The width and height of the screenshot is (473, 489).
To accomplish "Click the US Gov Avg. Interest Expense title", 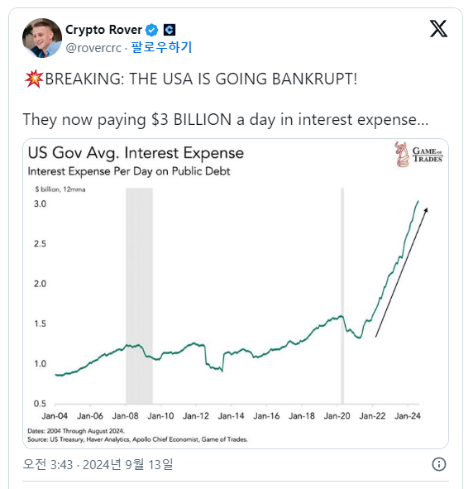I will [136, 153].
